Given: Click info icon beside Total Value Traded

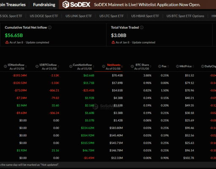Looking at the screenshot, I should click(x=142, y=27).
